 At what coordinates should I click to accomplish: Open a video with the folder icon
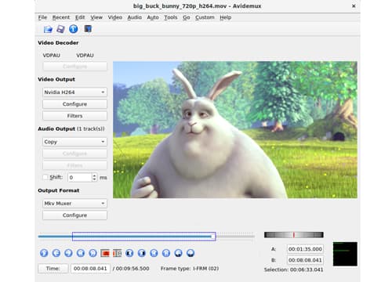coord(48,29)
